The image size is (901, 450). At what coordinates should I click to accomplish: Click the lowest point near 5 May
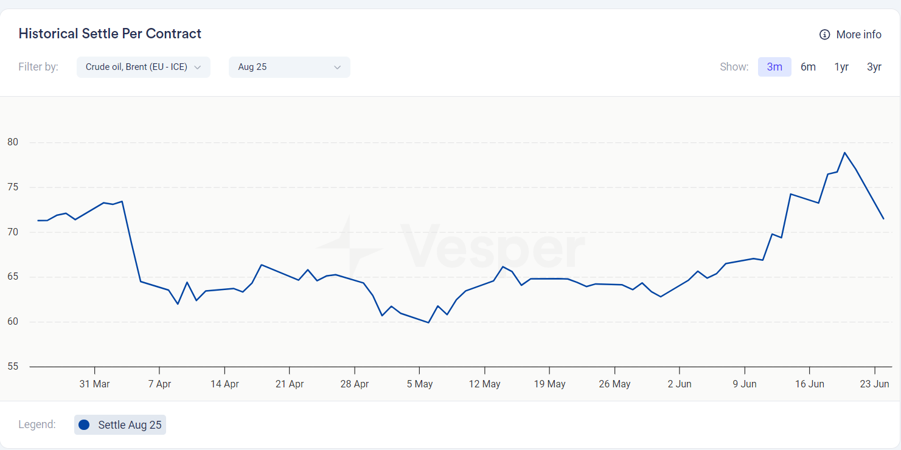(x=429, y=322)
